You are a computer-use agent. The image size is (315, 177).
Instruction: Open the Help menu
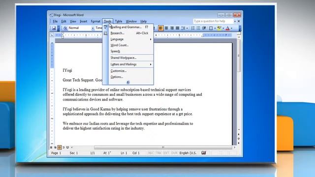tap(143, 21)
